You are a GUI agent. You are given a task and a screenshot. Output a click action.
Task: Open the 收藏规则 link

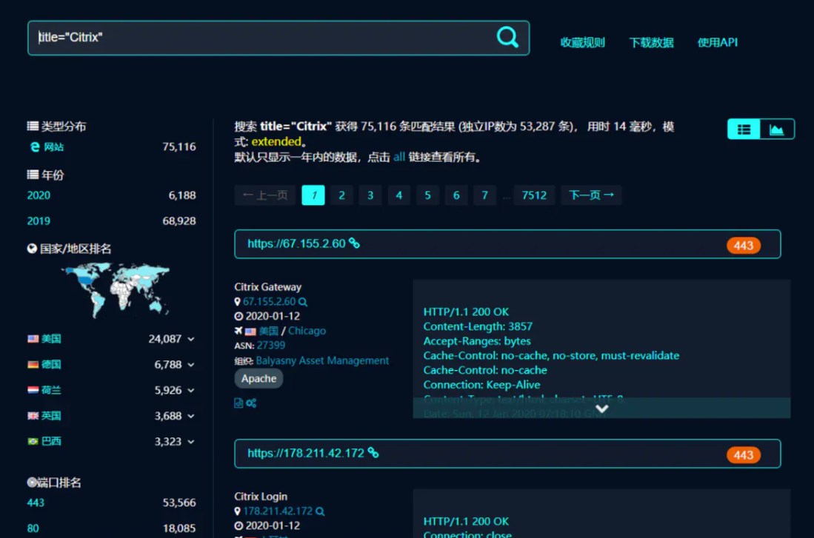pos(582,42)
